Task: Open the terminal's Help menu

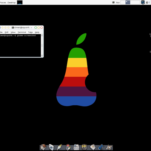Action: click(37, 32)
